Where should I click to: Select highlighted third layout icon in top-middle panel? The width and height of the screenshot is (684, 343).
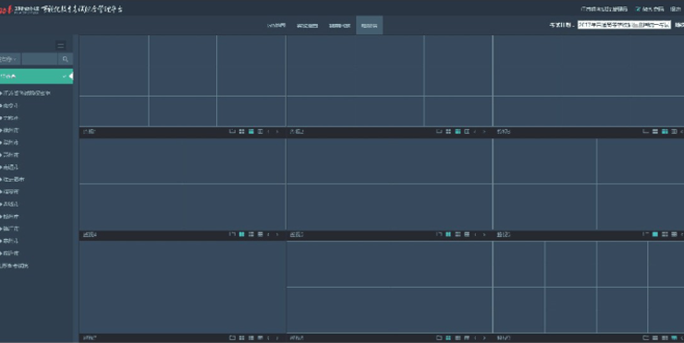tap(458, 132)
